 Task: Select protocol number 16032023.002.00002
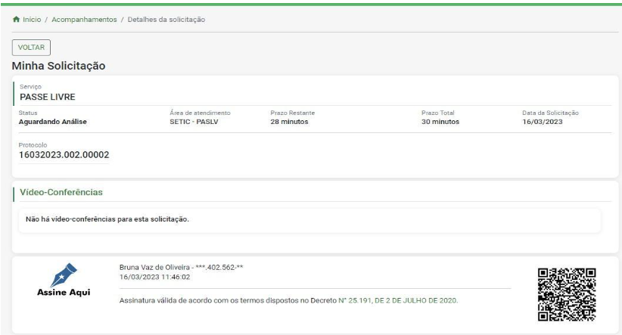(x=64, y=155)
